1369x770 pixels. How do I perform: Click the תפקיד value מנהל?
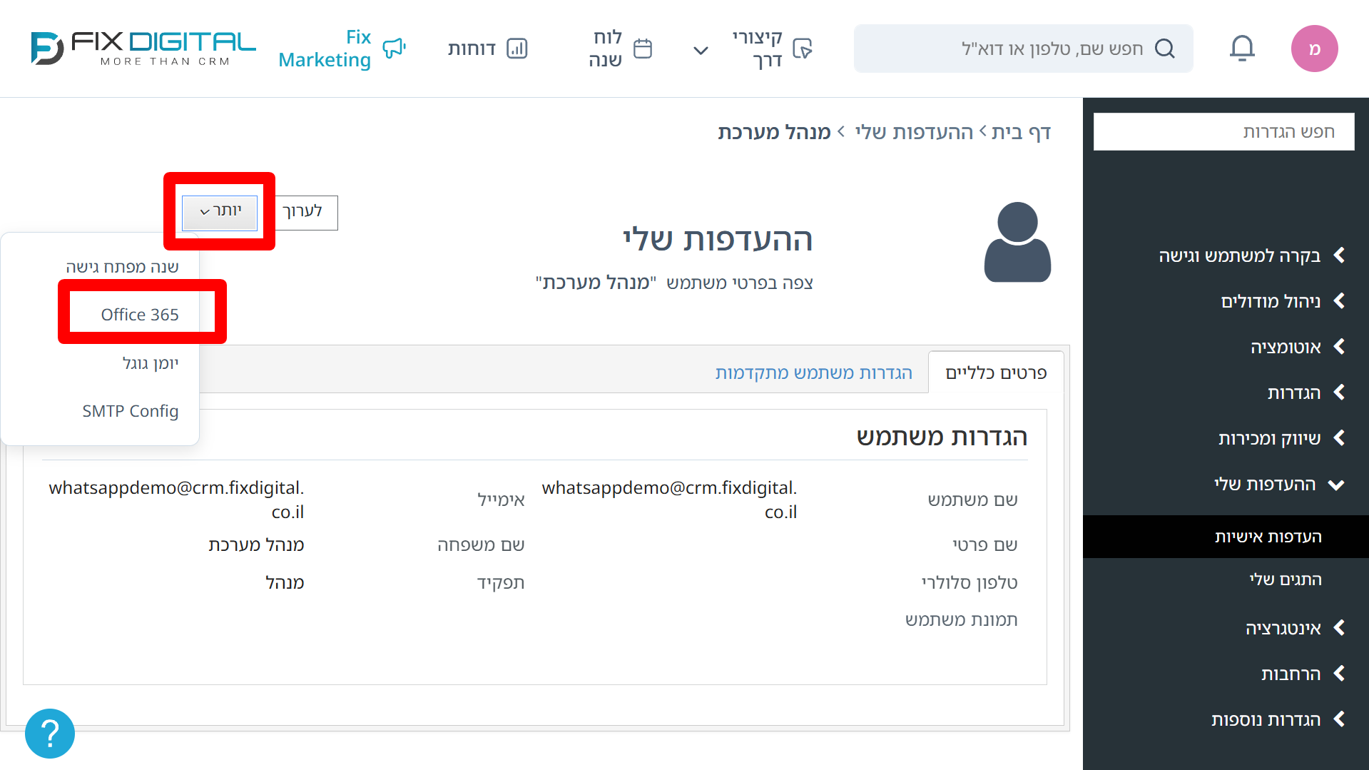[x=285, y=582]
